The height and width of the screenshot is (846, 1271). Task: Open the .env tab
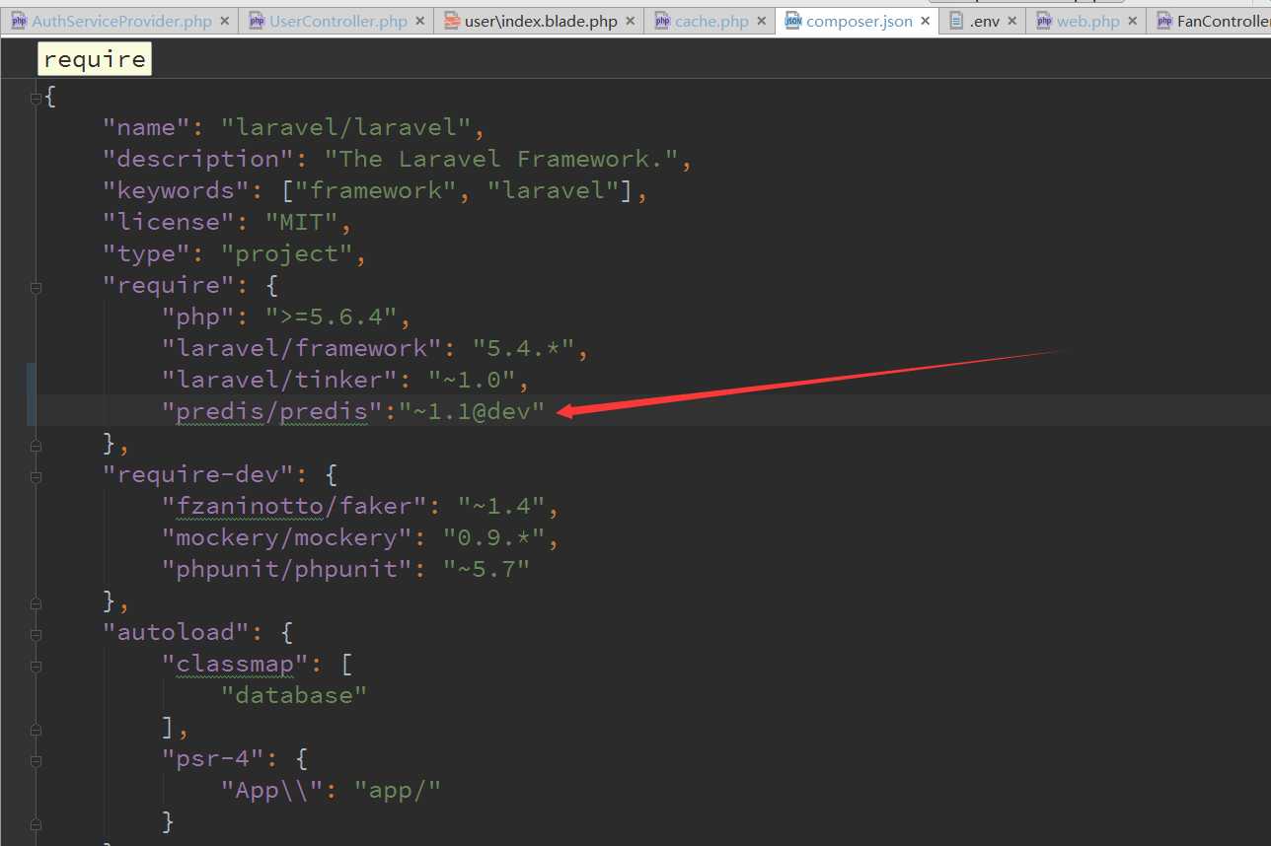point(983,21)
